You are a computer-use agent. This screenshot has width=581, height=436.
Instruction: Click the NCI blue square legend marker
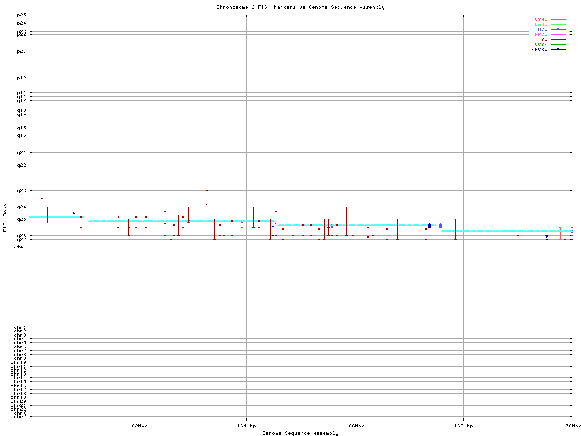coord(558,30)
